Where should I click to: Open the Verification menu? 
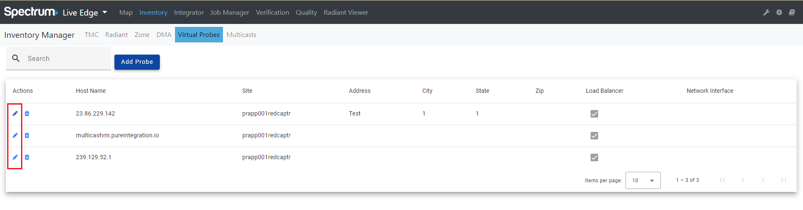coord(273,13)
